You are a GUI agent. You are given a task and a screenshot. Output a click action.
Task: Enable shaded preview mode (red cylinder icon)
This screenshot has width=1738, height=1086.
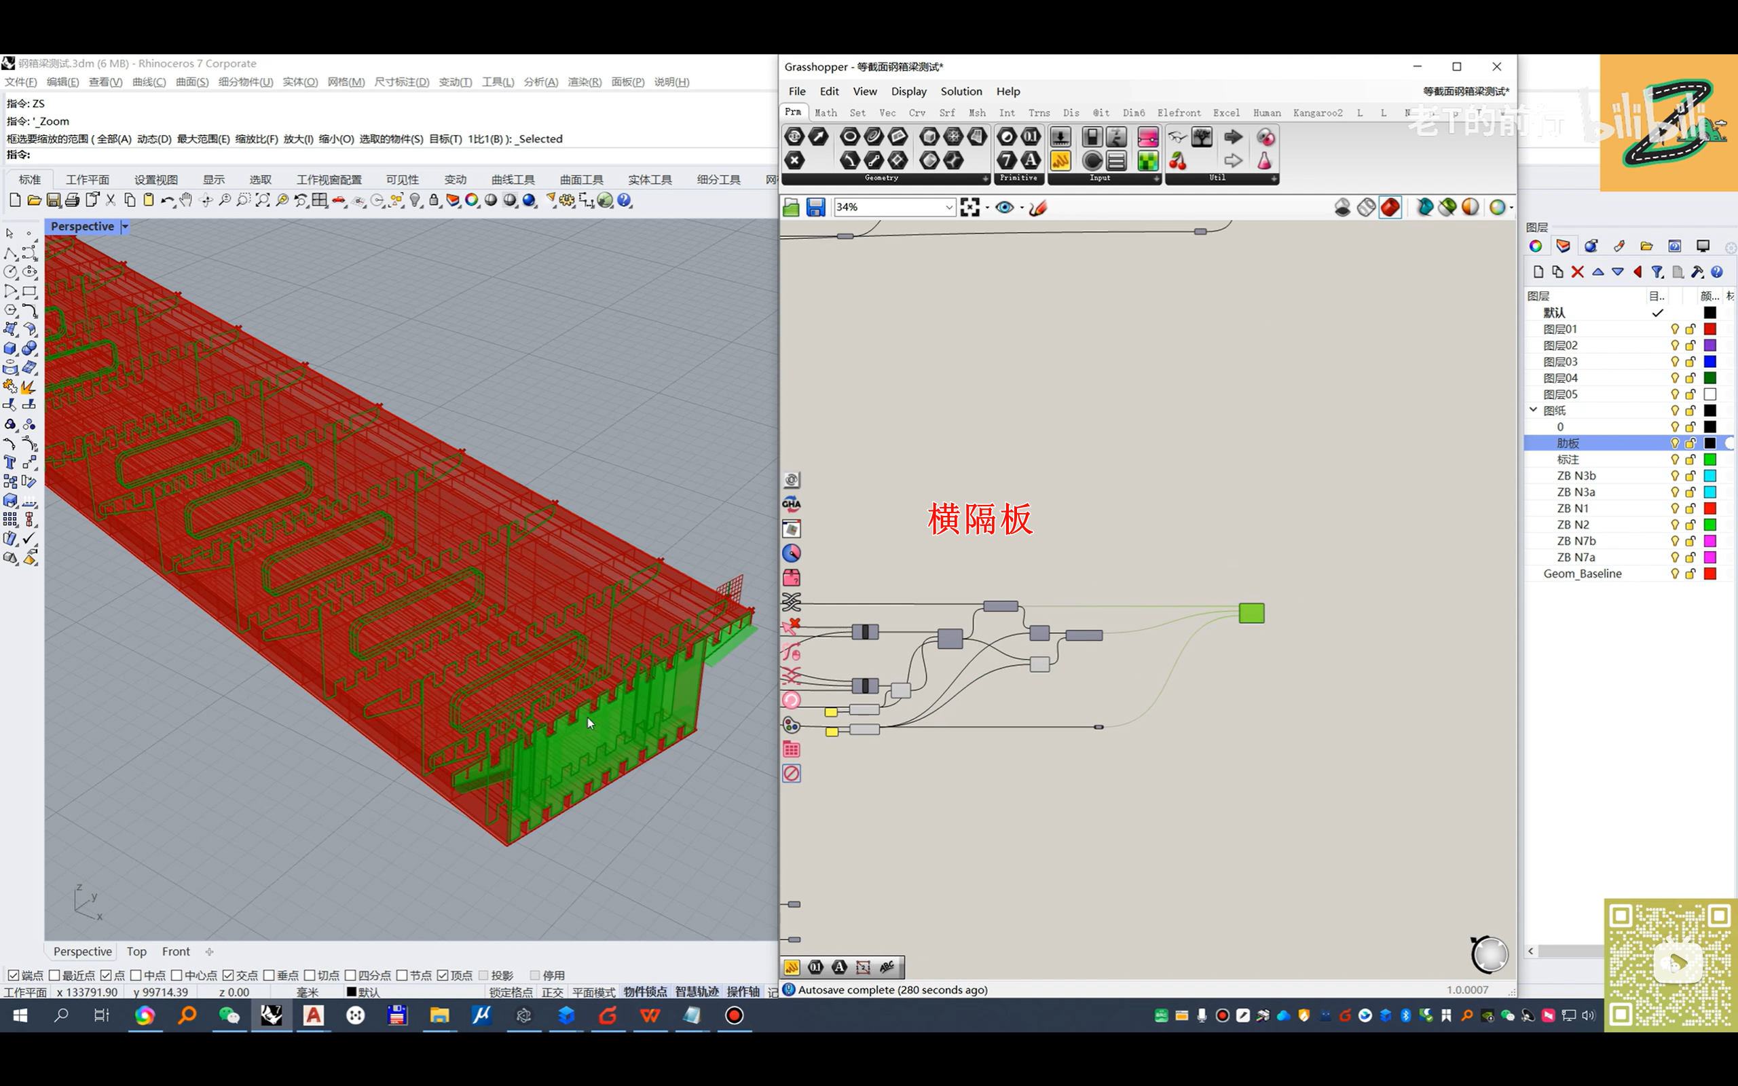pos(1390,208)
